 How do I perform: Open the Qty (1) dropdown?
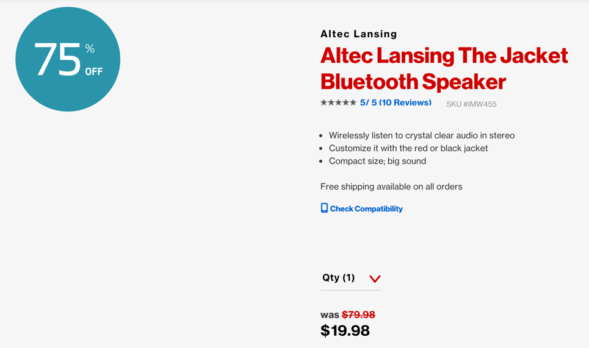(x=351, y=278)
